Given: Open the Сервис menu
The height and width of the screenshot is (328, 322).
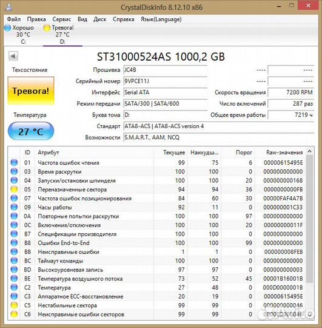Looking at the screenshot, I should pos(62,19).
